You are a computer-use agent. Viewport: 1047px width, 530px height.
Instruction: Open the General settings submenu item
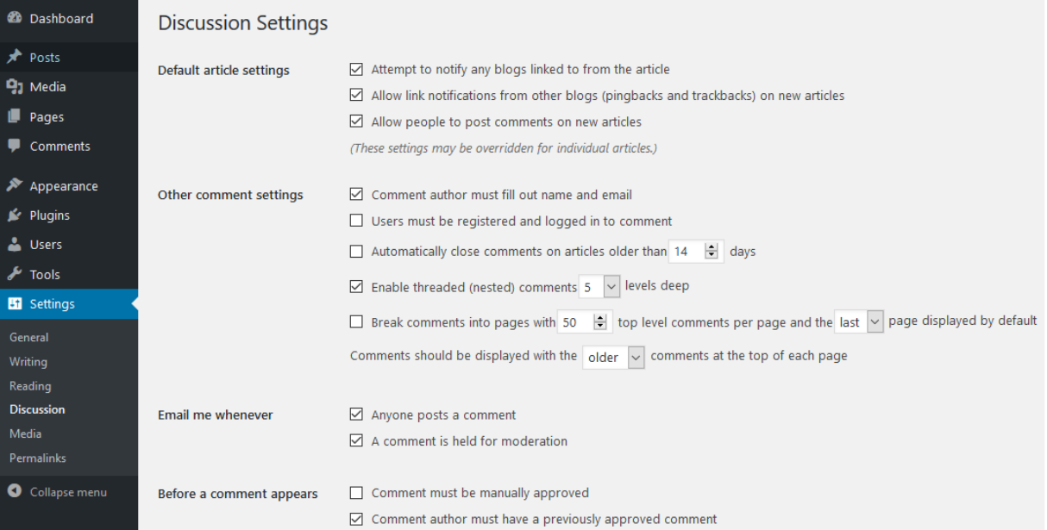coord(28,337)
